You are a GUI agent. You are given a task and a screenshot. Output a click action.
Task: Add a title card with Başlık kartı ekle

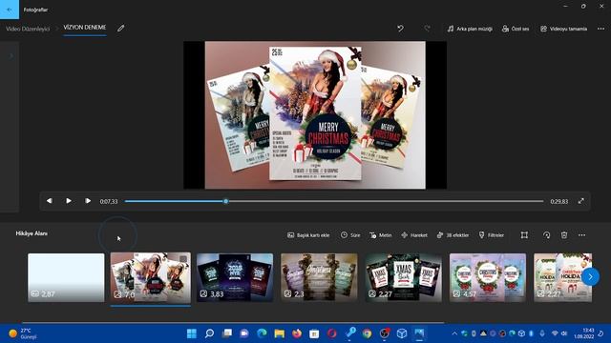tap(308, 235)
